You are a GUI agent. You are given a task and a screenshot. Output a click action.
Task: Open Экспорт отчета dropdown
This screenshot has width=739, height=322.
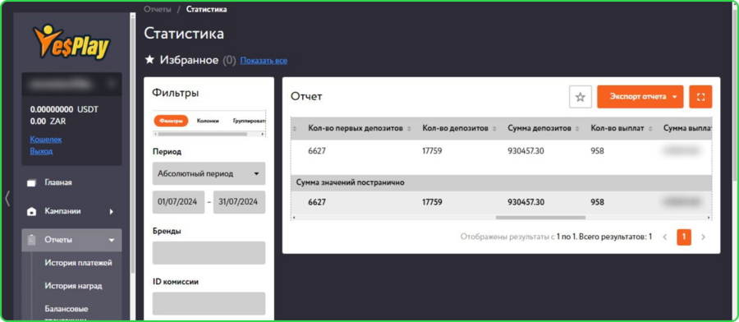pos(640,97)
